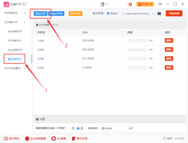This screenshot has width=188, height=143.
Task: Delete the 4.png row
Action: pos(169,68)
